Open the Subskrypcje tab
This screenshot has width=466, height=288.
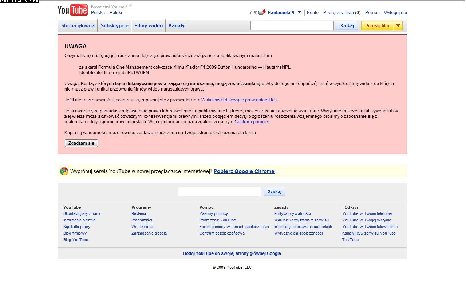(115, 26)
